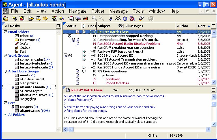Open the Message menu
Screen dimensions: 217x140
tap(119, 11)
